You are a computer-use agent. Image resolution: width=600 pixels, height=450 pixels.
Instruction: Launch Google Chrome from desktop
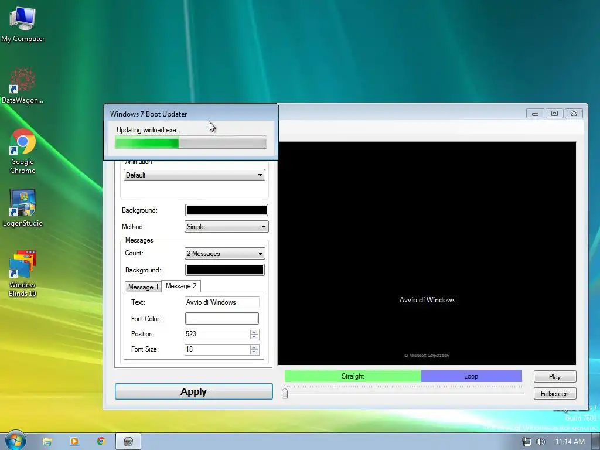click(23, 152)
